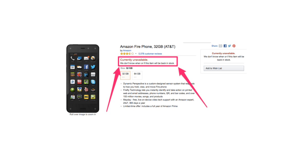Open the 5,078 customer reviews link

(x=150, y=54)
